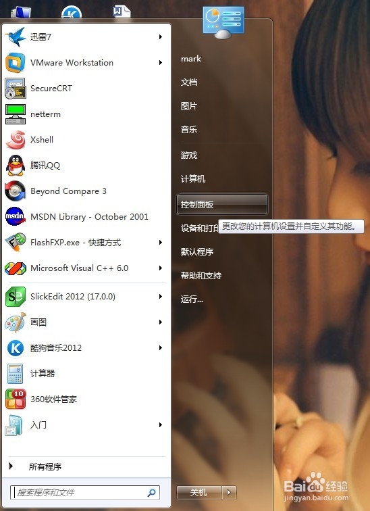
Task: Click the netterm green monitor icon
Action: [x=16, y=114]
